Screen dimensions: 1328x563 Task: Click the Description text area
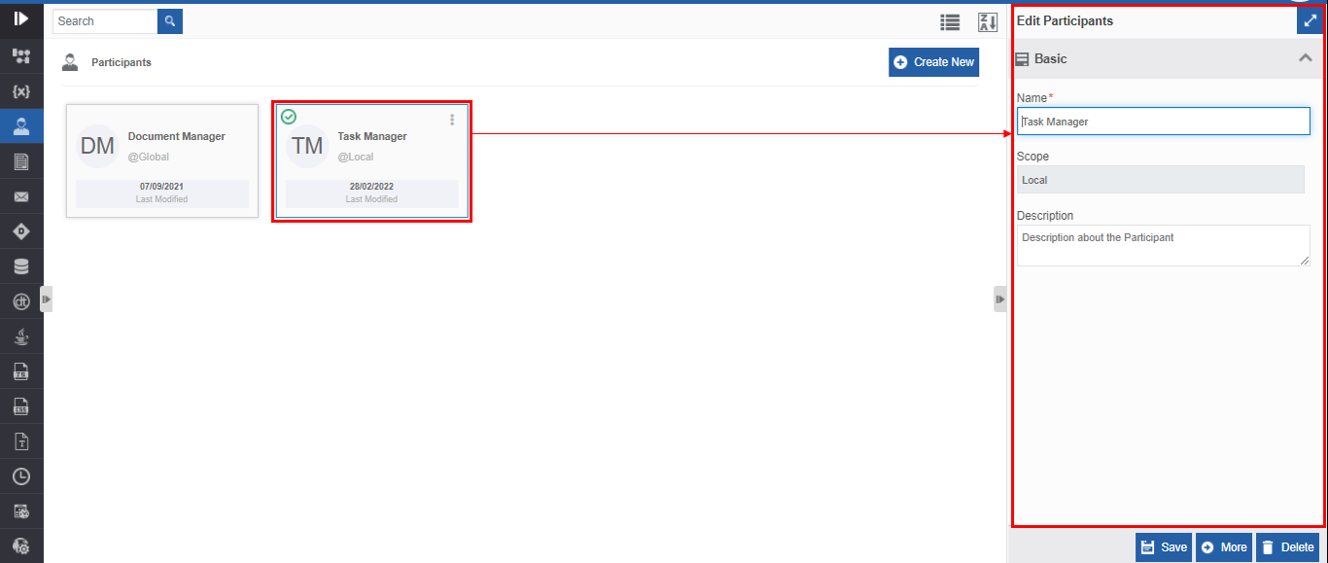[1164, 245]
